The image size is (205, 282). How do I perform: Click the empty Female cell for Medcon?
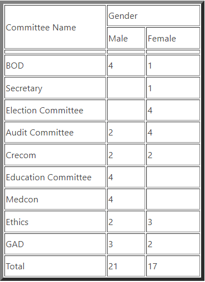pos(173,199)
